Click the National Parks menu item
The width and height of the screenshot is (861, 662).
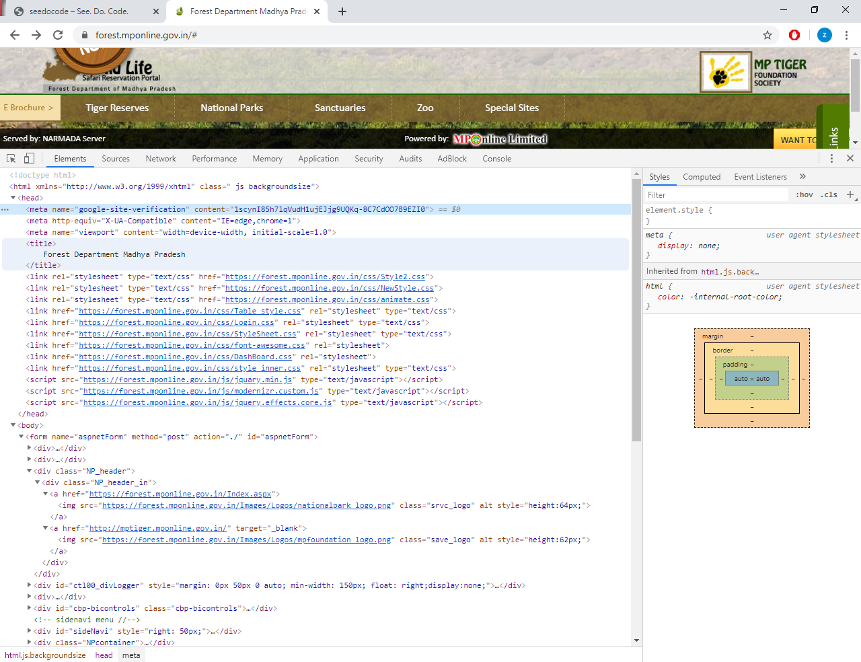pyautogui.click(x=231, y=108)
